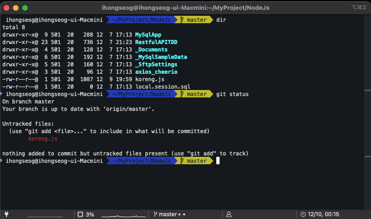
Task: Click the CPU usage sparkline graph
Action: coord(124,215)
